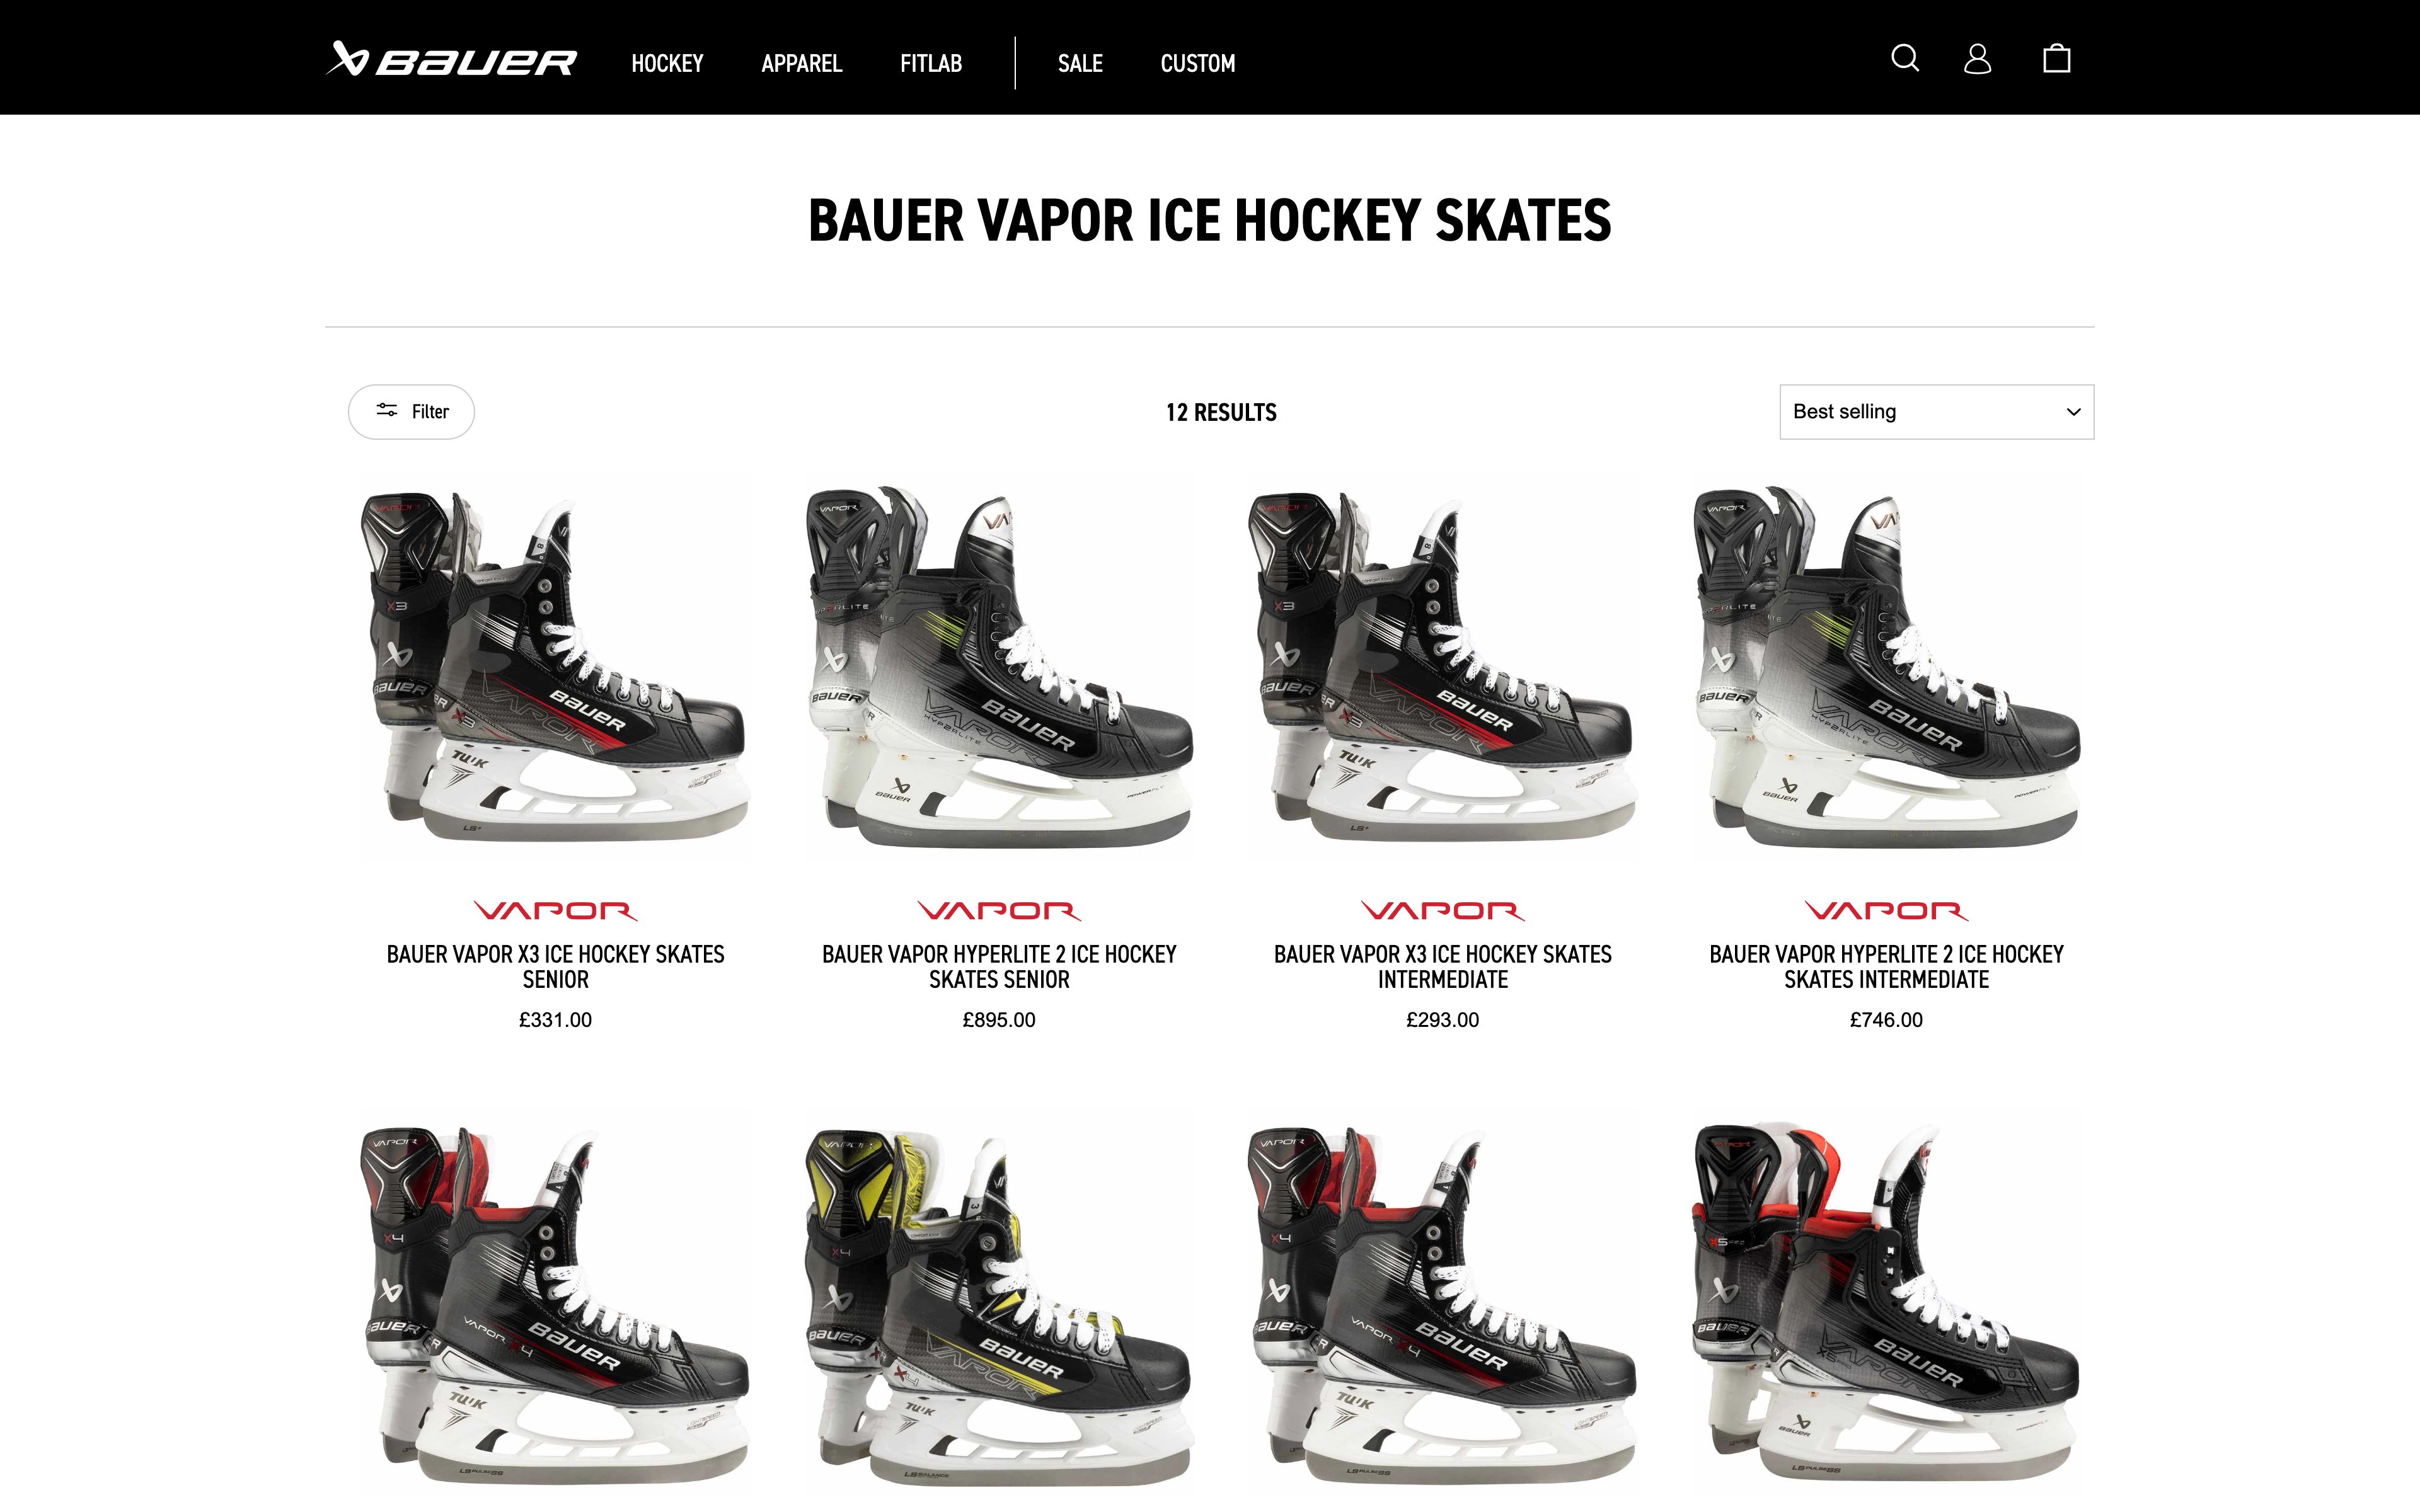Click the yellow Vapor X4 skate image
Image resolution: width=2420 pixels, height=1512 pixels.
click(999, 1304)
